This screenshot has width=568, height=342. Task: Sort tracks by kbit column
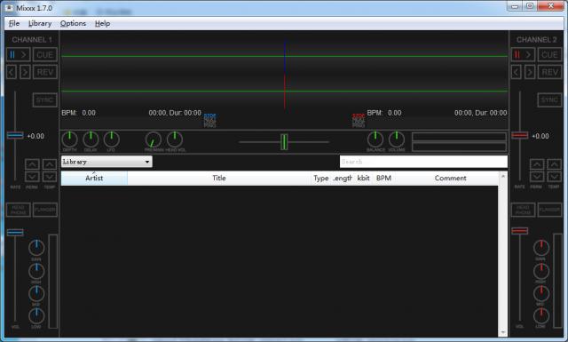click(363, 178)
